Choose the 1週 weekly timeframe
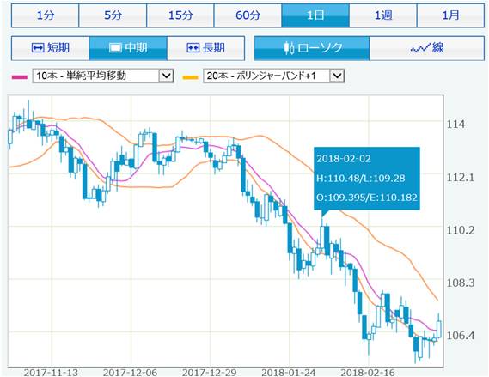489x377 pixels. (x=383, y=15)
